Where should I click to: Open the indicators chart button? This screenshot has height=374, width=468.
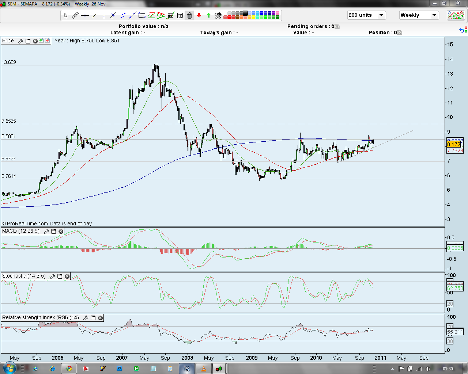coord(456,15)
